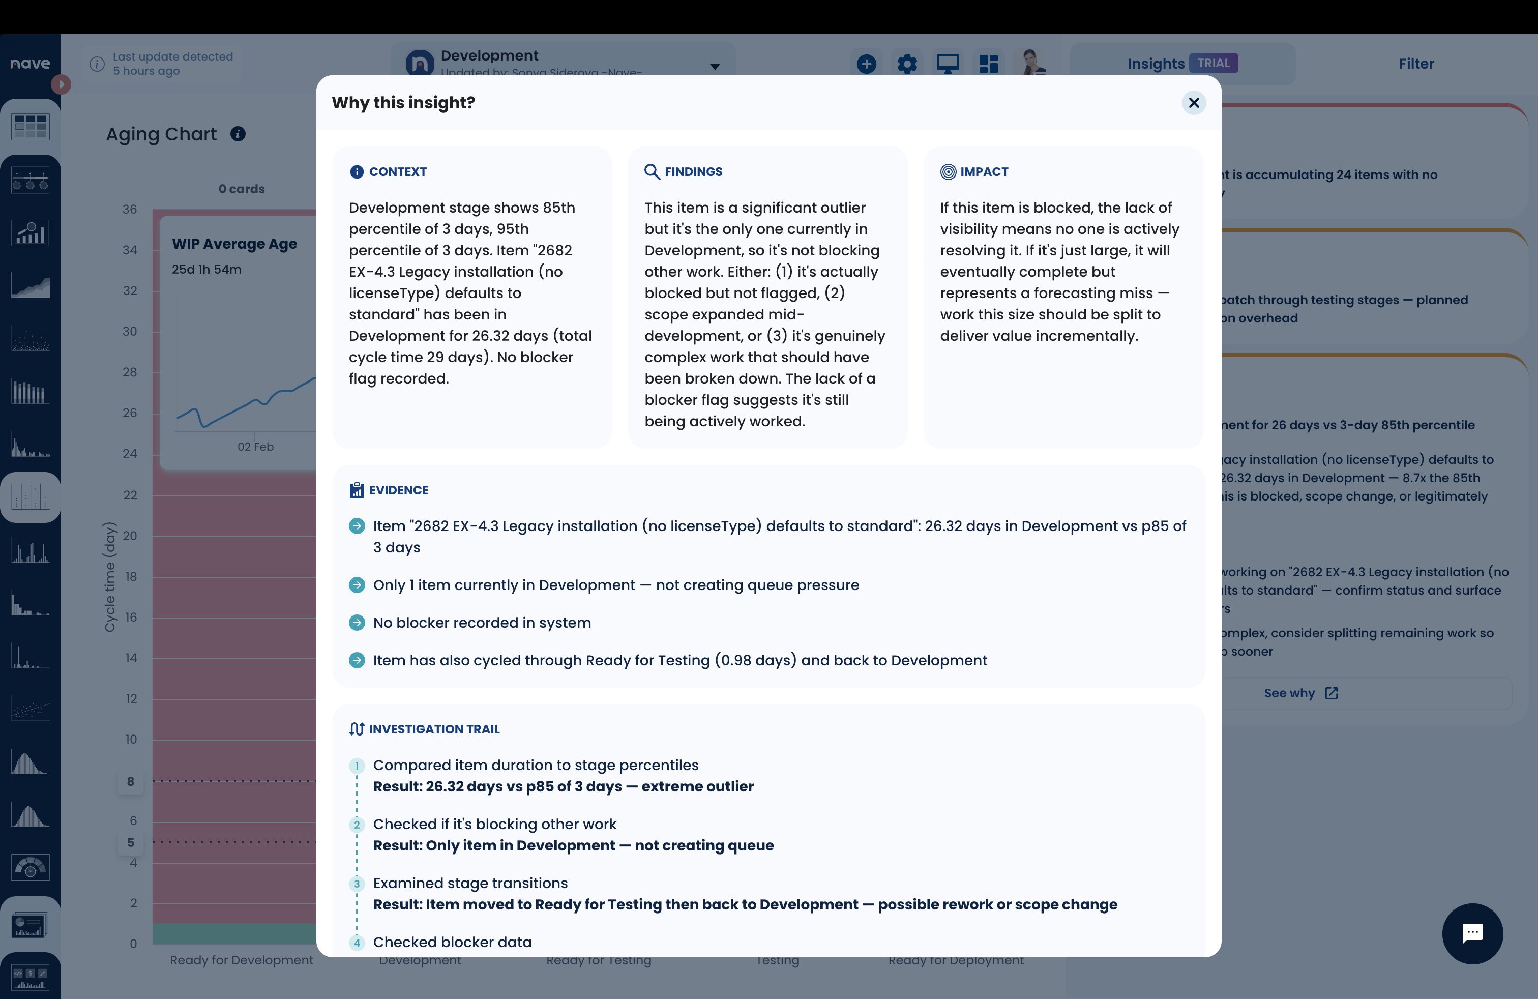Open the scatterplot with dashed trend line icon

pos(31,709)
